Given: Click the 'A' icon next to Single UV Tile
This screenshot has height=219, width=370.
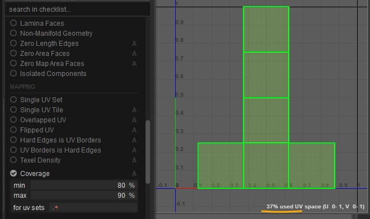Looking at the screenshot, I should (134, 110).
